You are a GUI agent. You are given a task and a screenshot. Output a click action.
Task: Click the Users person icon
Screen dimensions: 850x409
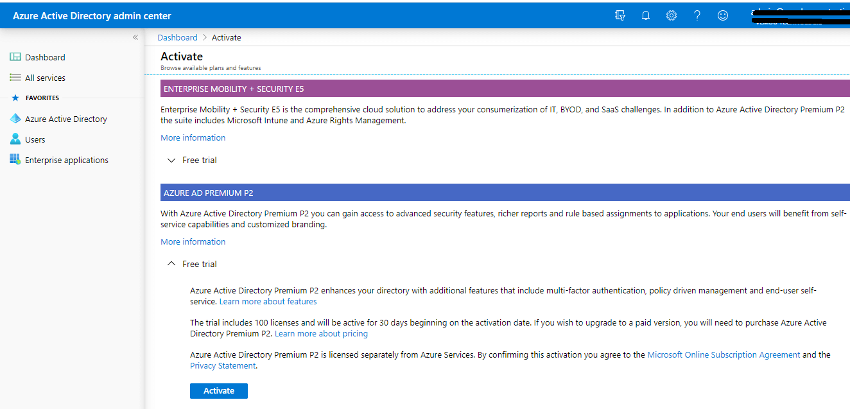[15, 139]
